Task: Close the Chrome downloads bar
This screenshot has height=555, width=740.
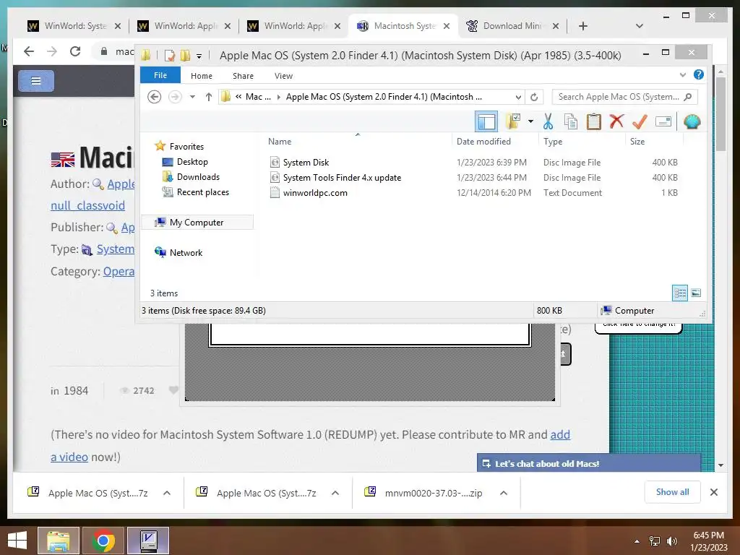Action: [713, 492]
